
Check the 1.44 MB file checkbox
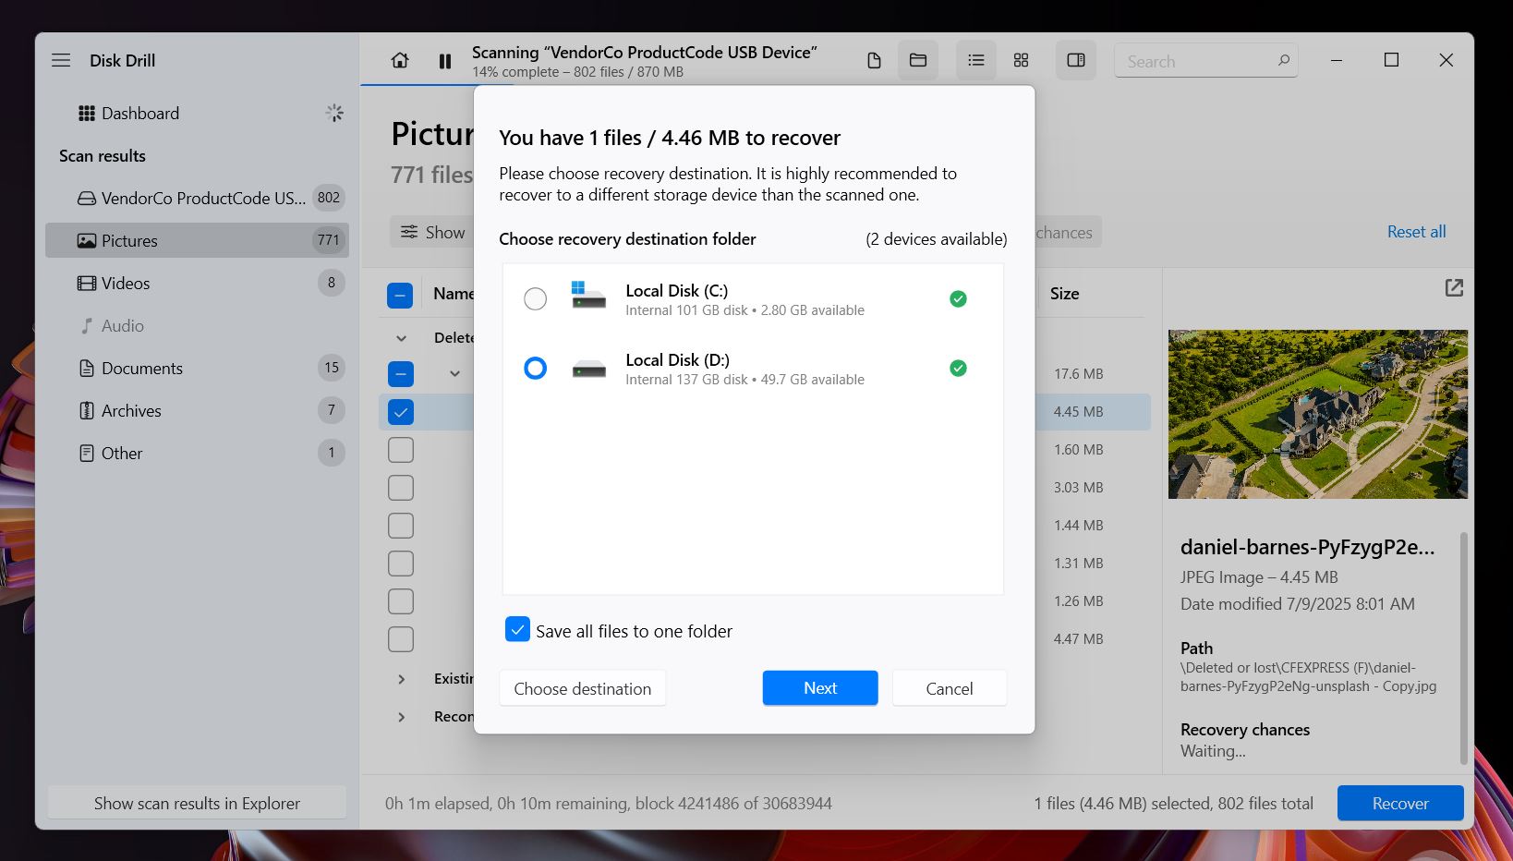(x=400, y=526)
